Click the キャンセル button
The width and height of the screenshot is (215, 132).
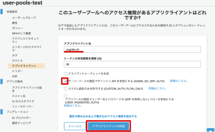tap(75, 126)
